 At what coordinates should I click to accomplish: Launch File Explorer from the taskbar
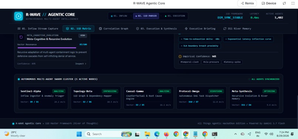(147, 134)
